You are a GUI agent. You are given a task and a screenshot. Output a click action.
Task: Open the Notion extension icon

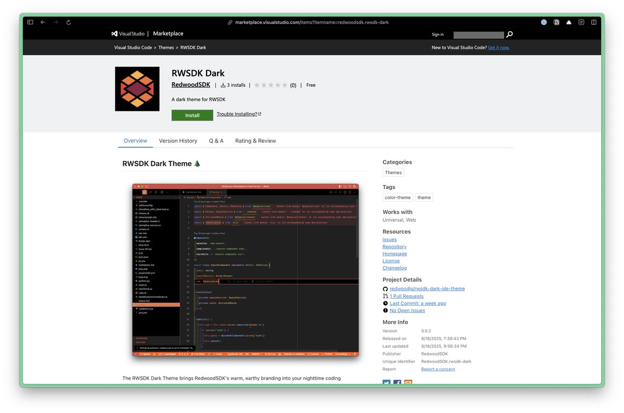pos(556,22)
